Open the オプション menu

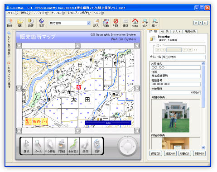coord(58,13)
